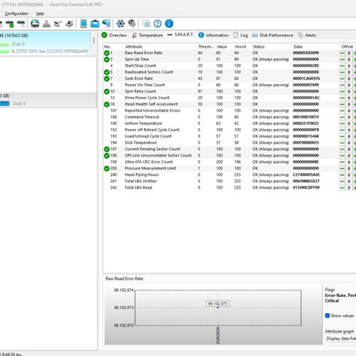Click the 99.102.873 data point on graph
Viewport: 356px width, 356px height.
(218, 308)
